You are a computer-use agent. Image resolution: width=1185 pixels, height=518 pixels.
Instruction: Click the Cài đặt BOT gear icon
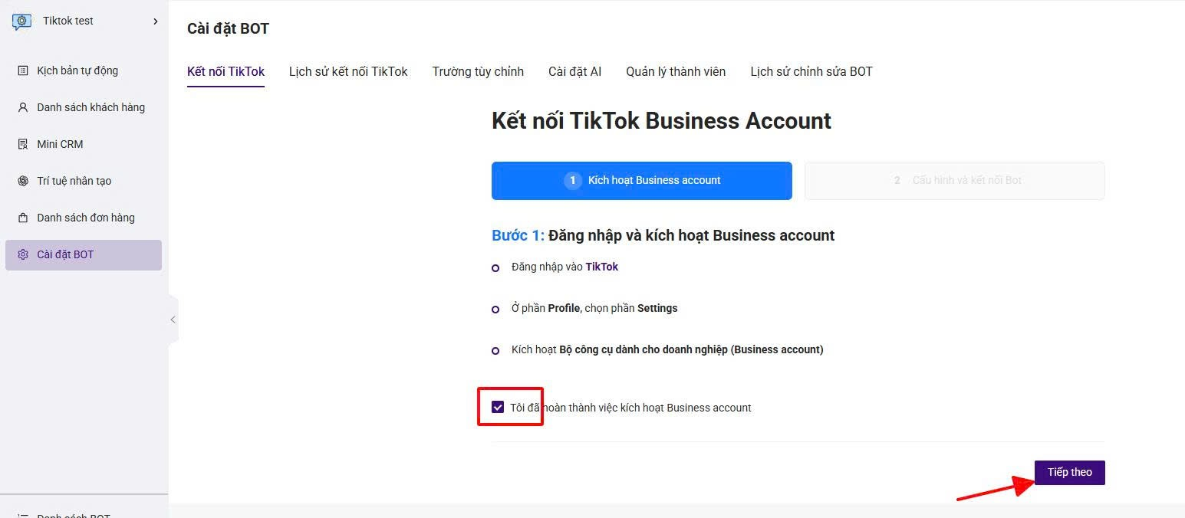(x=23, y=254)
